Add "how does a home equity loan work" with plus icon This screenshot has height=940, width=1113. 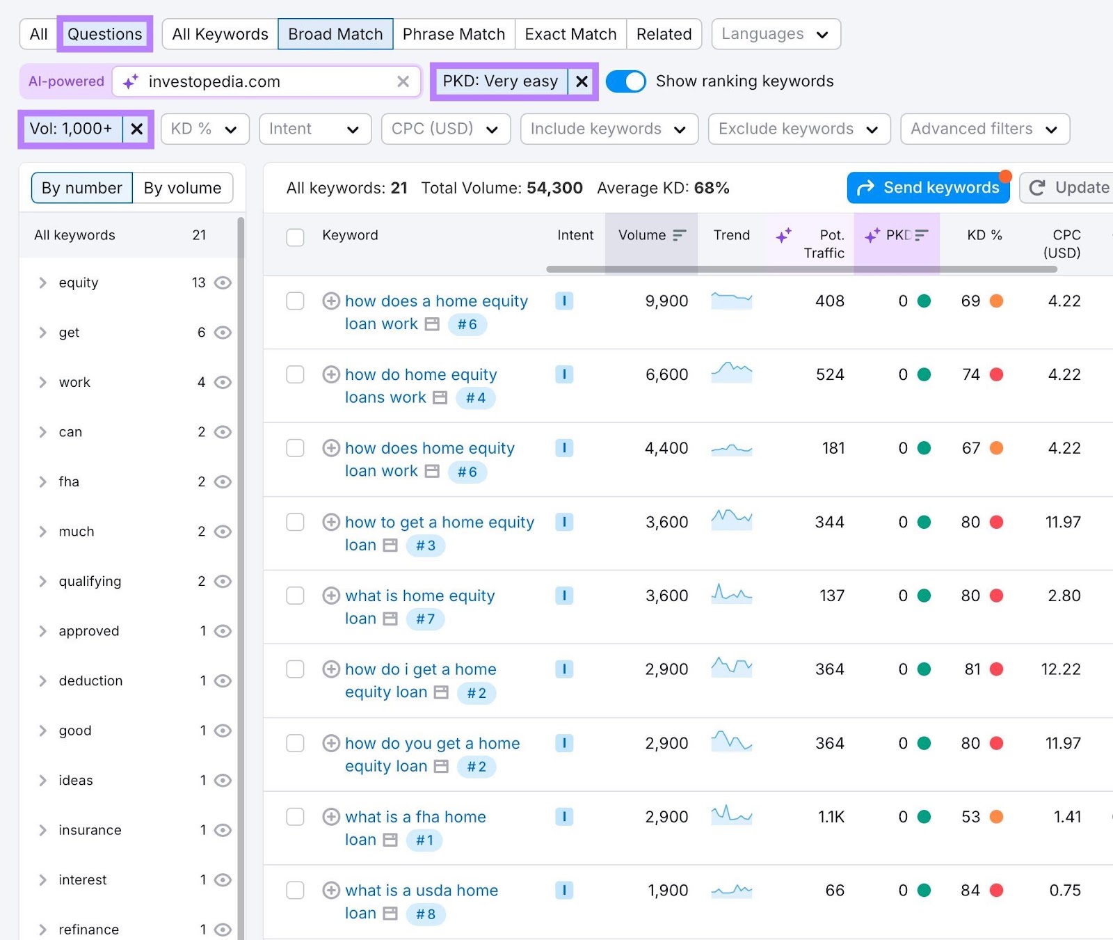331,301
